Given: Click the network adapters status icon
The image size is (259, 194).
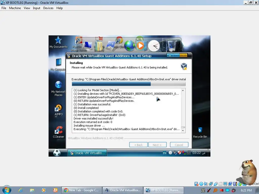Looking at the screenshot, I should [x=211, y=184].
